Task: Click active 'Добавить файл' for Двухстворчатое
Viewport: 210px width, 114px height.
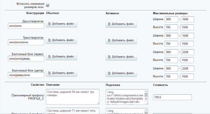Action: click(x=121, y=24)
